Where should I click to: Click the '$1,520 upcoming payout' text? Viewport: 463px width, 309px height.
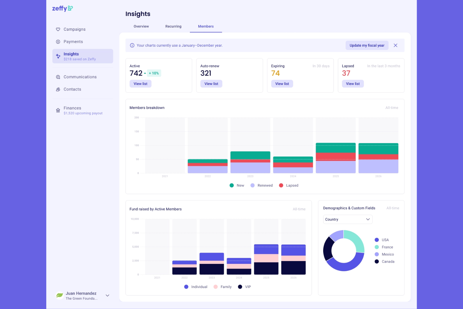pyautogui.click(x=83, y=113)
